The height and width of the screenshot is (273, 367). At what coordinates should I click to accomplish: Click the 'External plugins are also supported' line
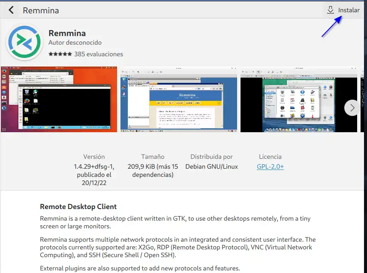pyautogui.click(x=140, y=268)
